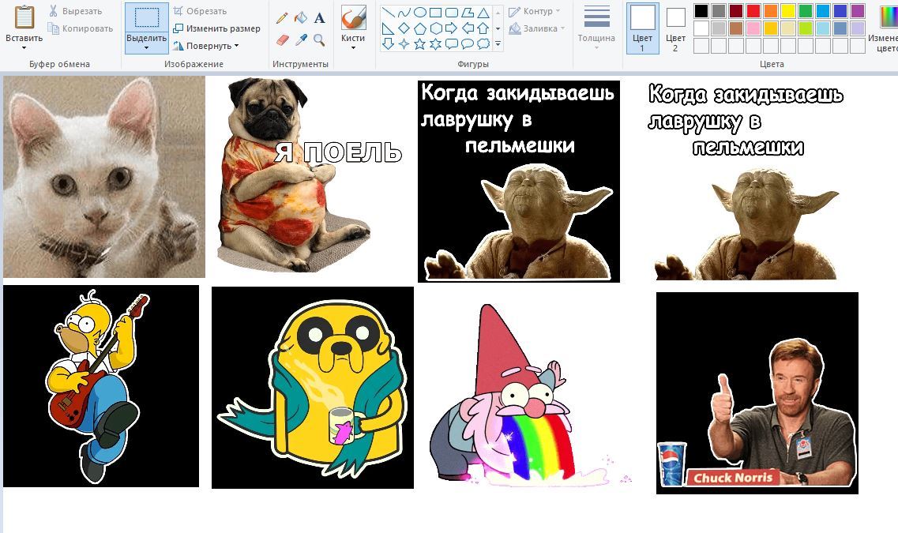Image resolution: width=898 pixels, height=533 pixels.
Task: Switch active color to Цвет 1
Action: [x=642, y=28]
